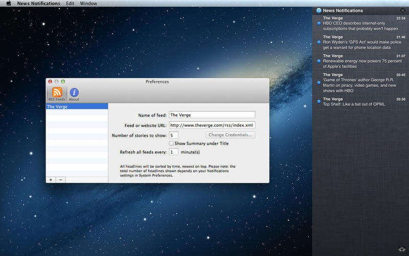Open Notification Center settings gear icon
Image resolution: width=409 pixels, height=256 pixels.
click(x=402, y=249)
